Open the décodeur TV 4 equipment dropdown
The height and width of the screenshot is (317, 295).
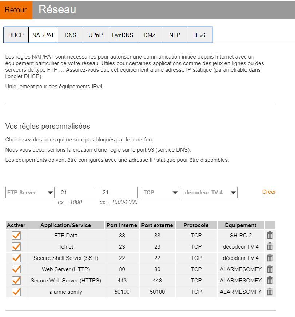[210, 193]
